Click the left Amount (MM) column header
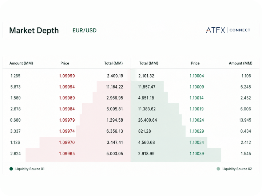The height and width of the screenshot is (196, 262). tap(21, 63)
